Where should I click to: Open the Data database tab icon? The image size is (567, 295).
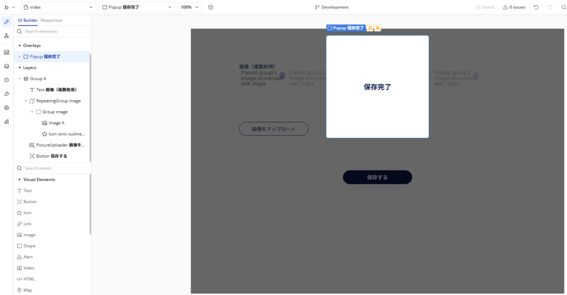[7, 66]
